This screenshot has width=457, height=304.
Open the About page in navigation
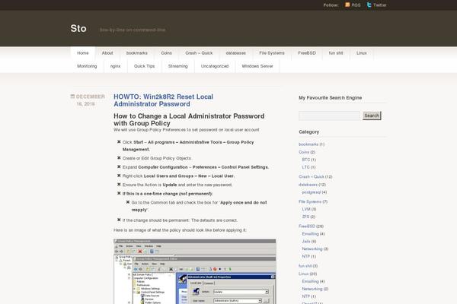pyautogui.click(x=107, y=53)
